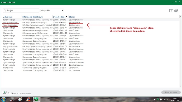The height and width of the screenshot is (102, 182).
Task: Click the network signal tray icon
Action: (x=164, y=99)
